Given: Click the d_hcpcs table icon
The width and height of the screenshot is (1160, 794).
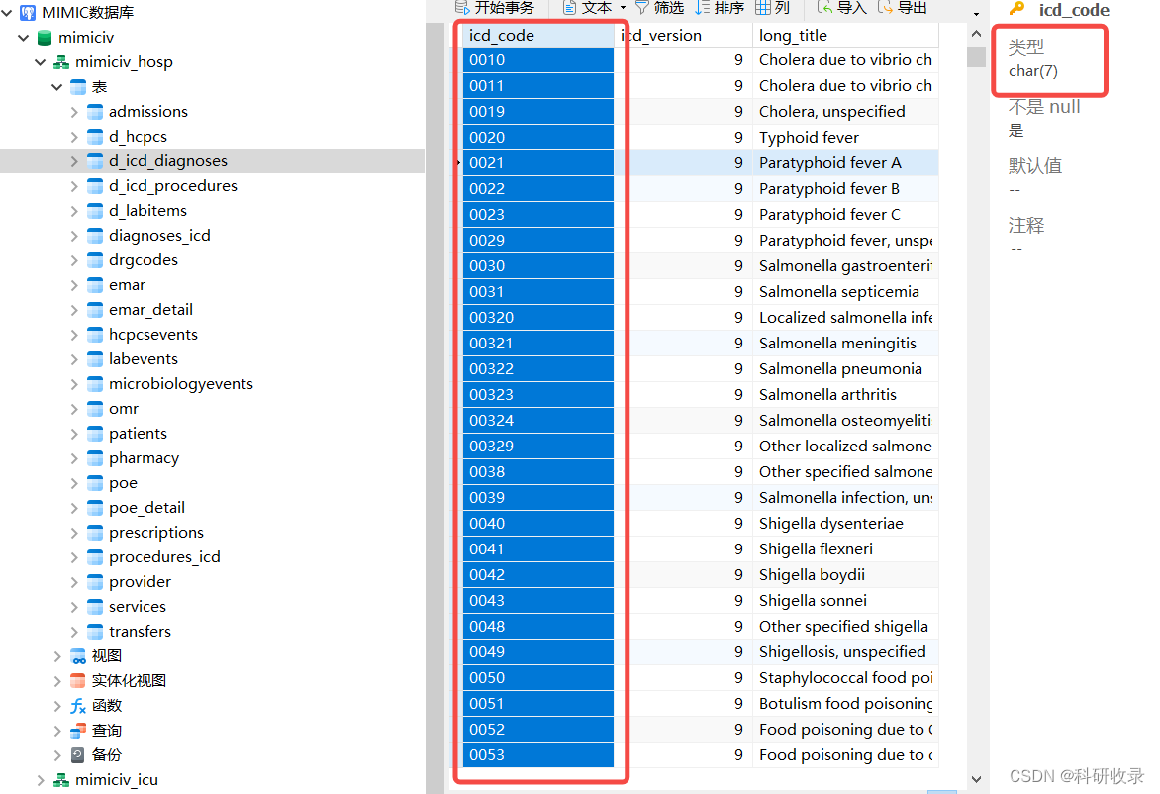Looking at the screenshot, I should (95, 137).
